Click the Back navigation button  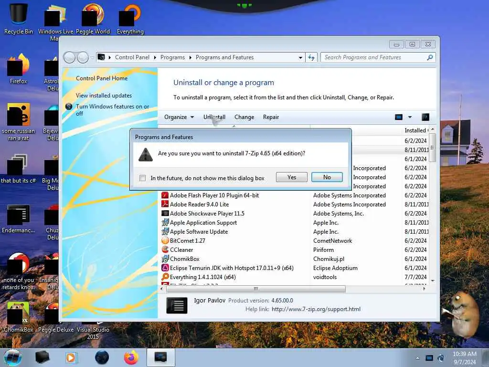[70, 57]
